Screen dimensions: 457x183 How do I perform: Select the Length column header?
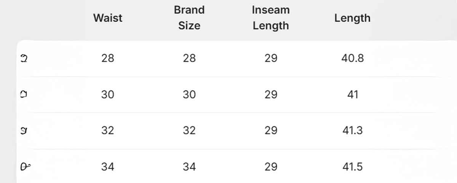click(x=352, y=18)
